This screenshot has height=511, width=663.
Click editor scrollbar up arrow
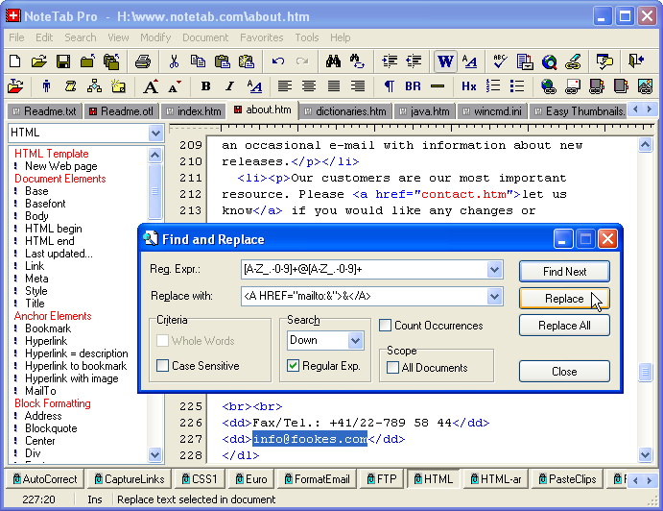click(x=645, y=146)
